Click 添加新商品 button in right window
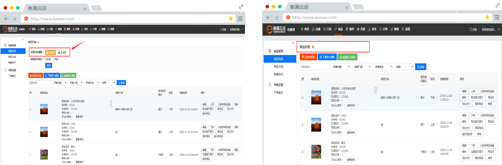Image resolution: width=502 pixels, height=165 pixels. click(308, 57)
